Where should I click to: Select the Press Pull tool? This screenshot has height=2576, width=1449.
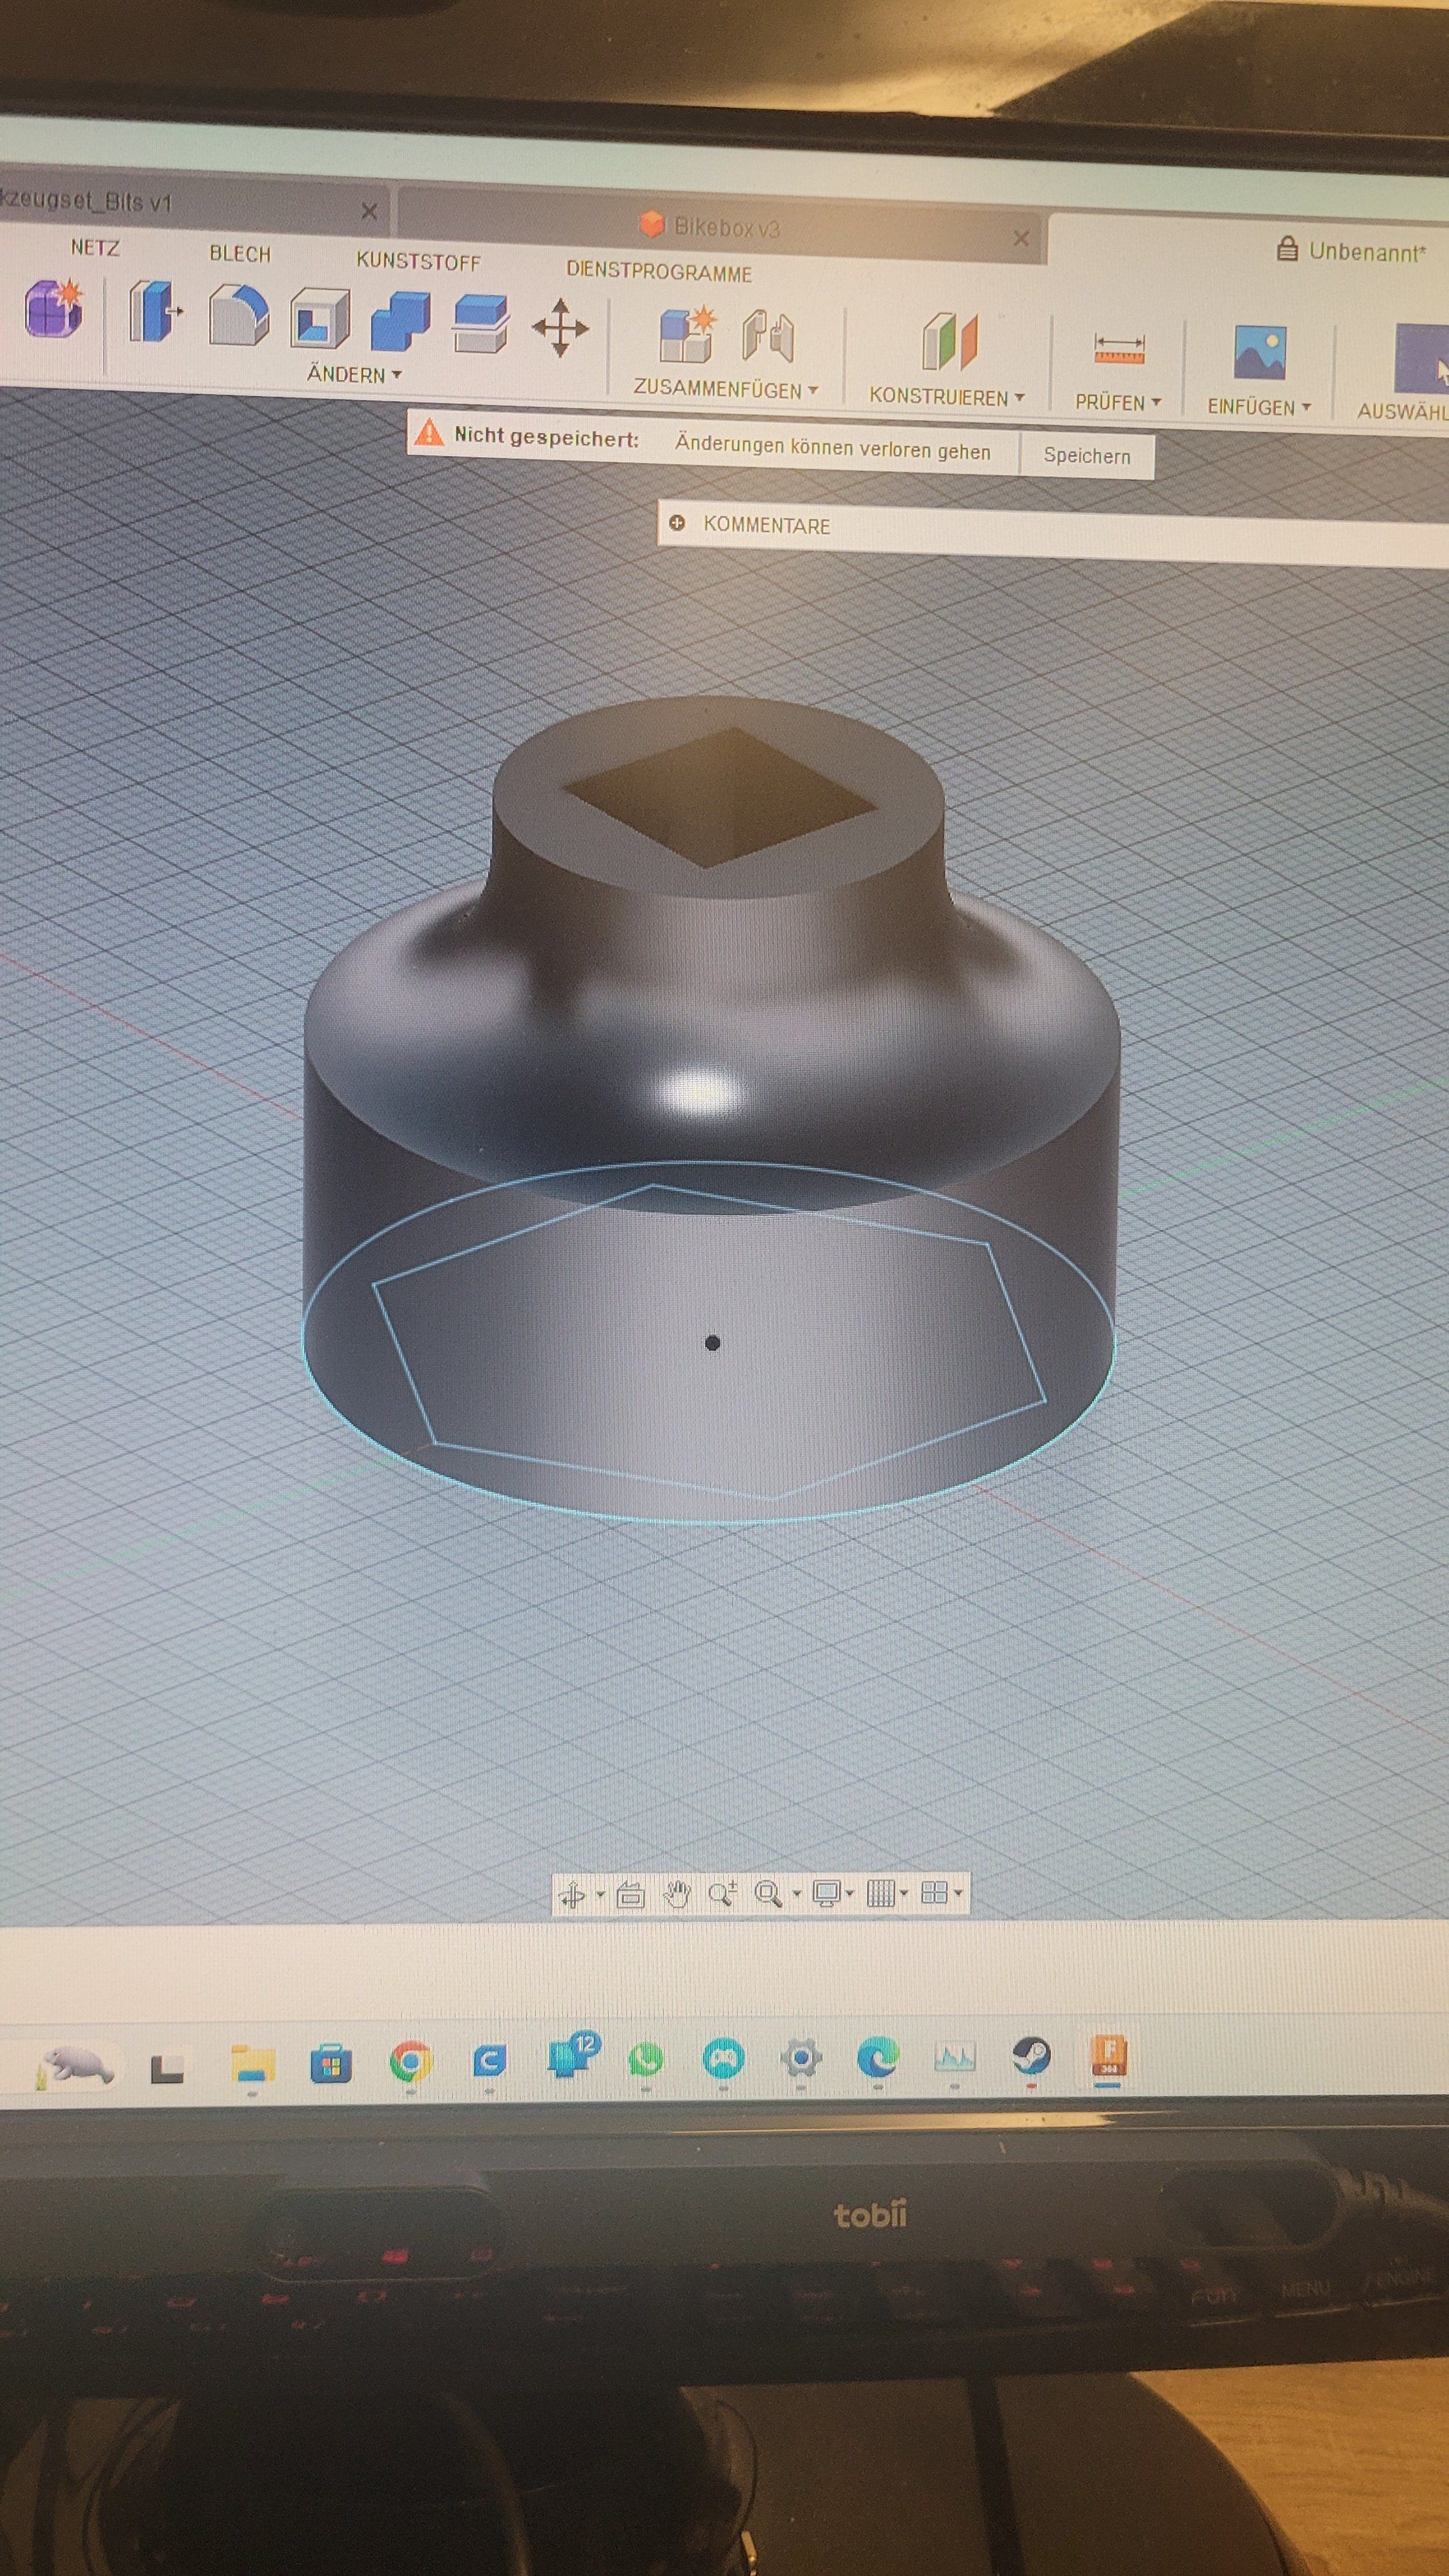coord(154,312)
